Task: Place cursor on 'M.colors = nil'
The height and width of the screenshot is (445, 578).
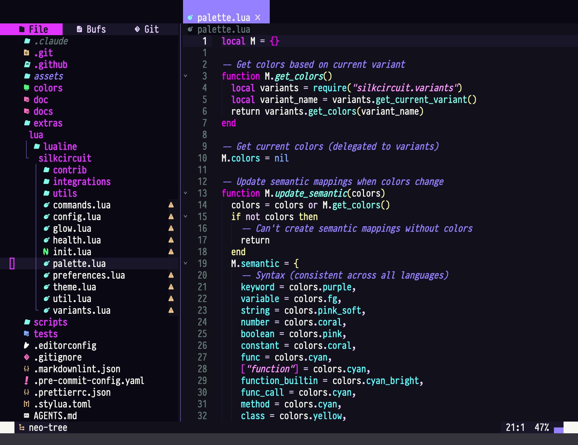Action: 255,158
